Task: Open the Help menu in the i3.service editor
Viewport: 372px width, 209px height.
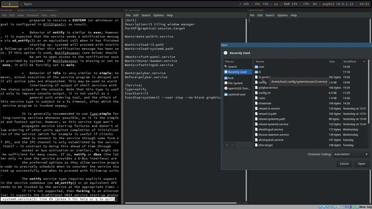Action: [170, 15]
